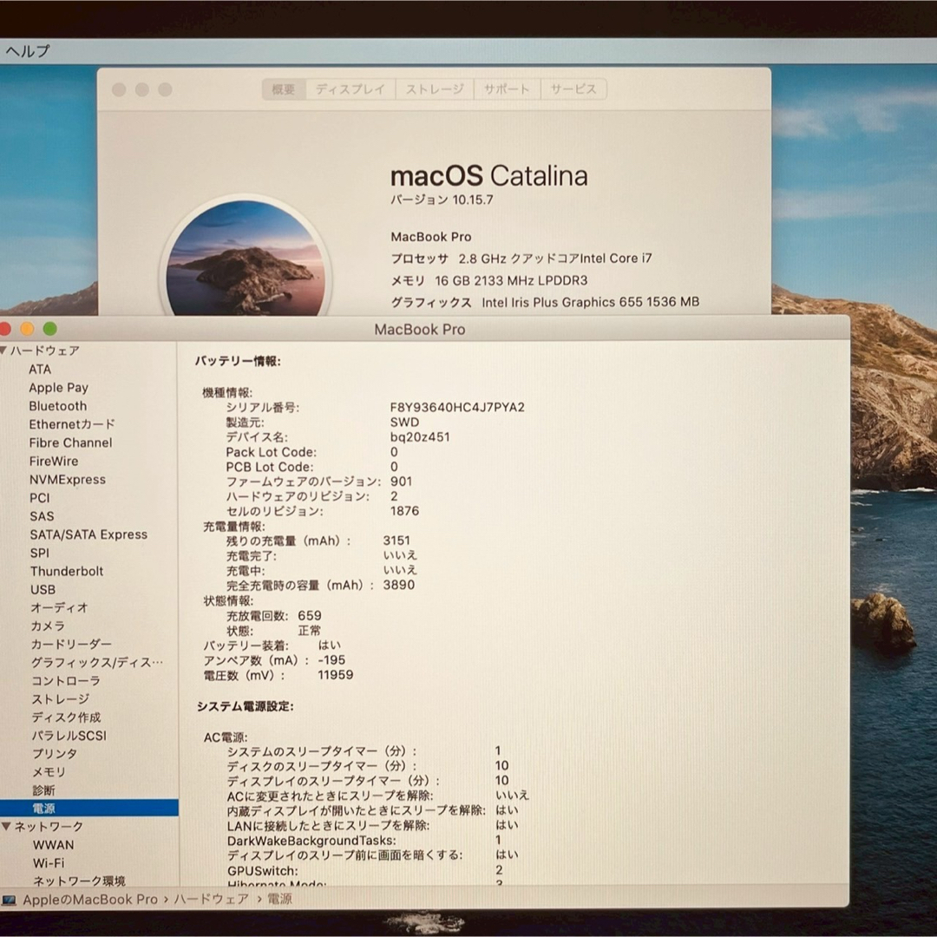The image size is (937, 937).
Task: Click the macOS version text 10.15.7
Action: [x=473, y=200]
